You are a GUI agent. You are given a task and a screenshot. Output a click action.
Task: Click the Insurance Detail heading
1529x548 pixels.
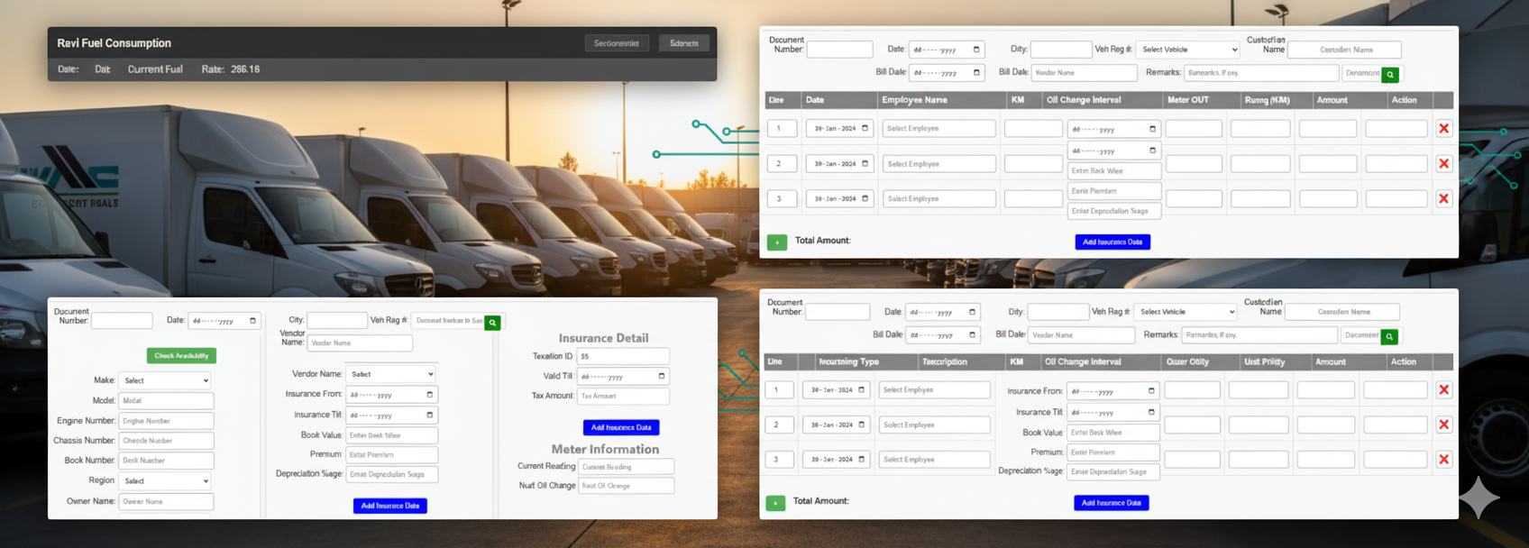point(603,338)
